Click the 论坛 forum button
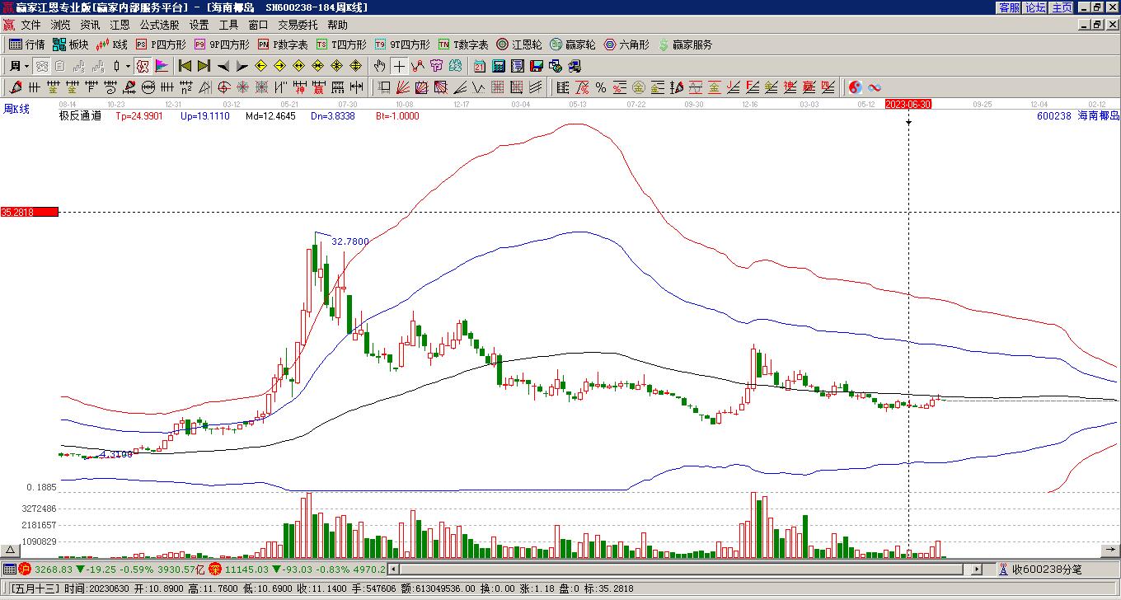The height and width of the screenshot is (600, 1121). 1035,7
